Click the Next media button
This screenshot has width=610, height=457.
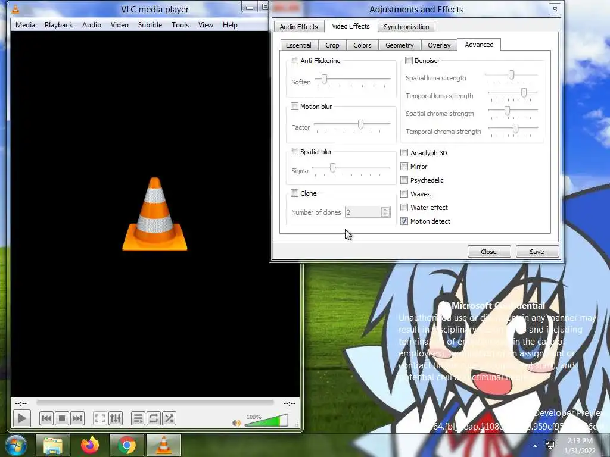77,418
